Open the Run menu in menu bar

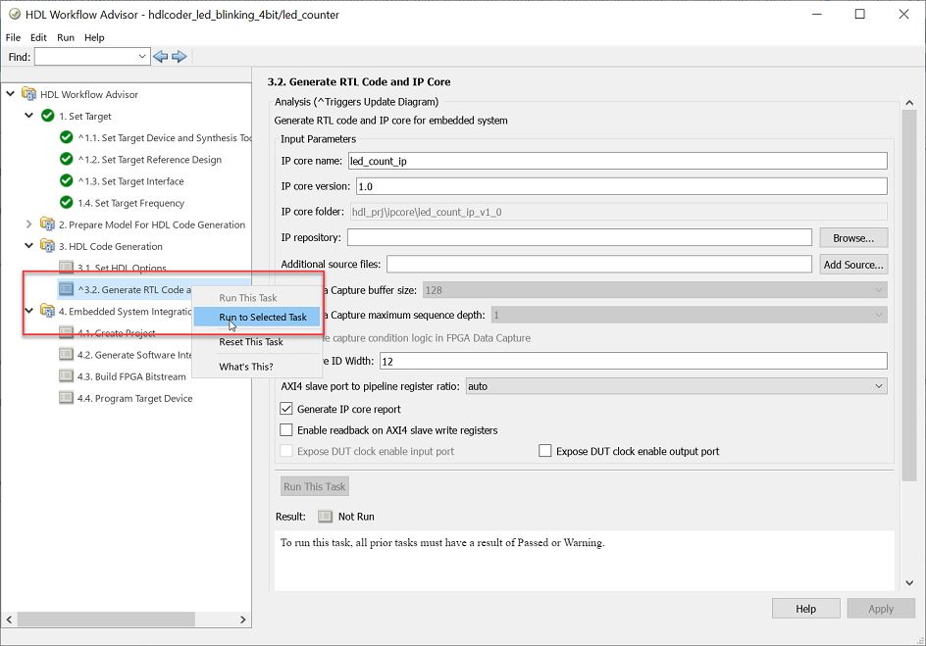[66, 37]
